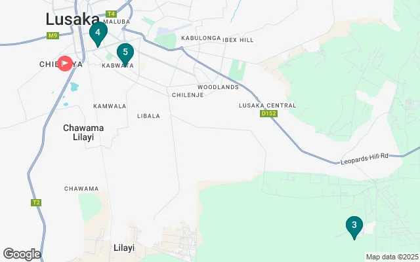Click the Libala area label
This screenshot has width=420, height=262.
(x=149, y=116)
